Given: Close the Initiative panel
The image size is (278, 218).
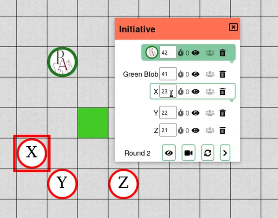Looking at the screenshot, I should point(234,27).
